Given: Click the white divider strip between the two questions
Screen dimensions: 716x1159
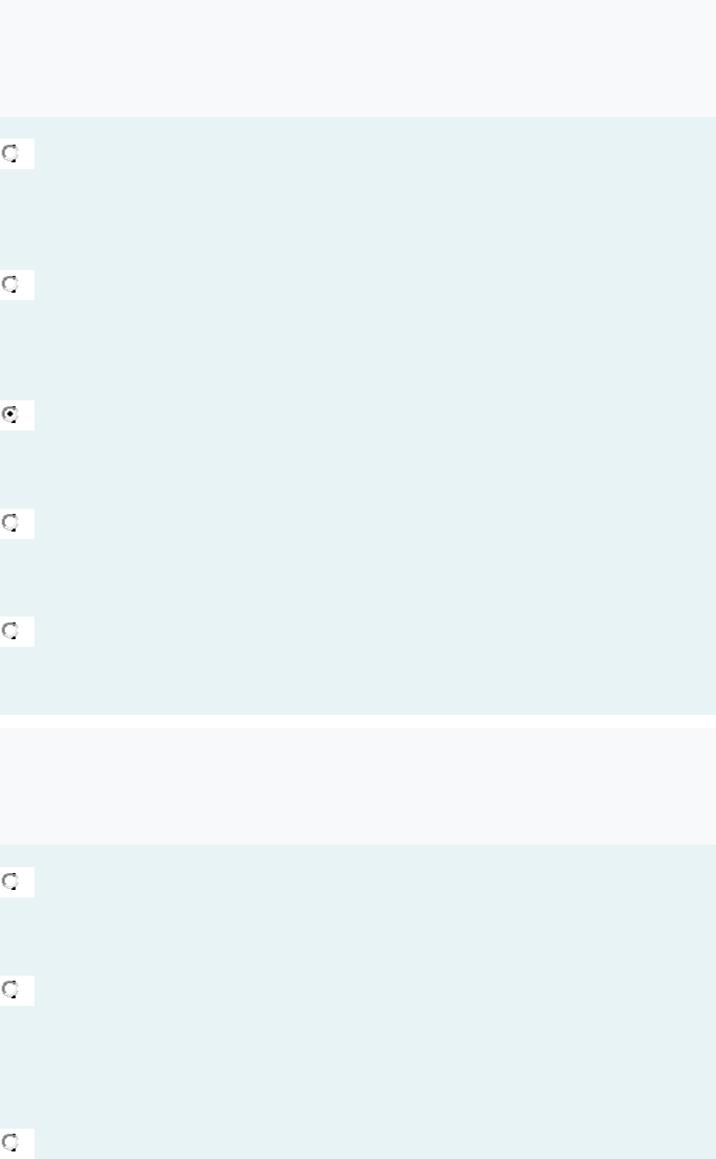Looking at the screenshot, I should pos(358,721).
